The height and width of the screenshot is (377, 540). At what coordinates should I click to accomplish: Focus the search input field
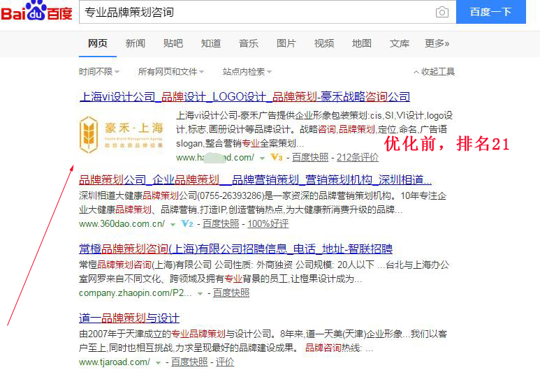[x=268, y=12]
